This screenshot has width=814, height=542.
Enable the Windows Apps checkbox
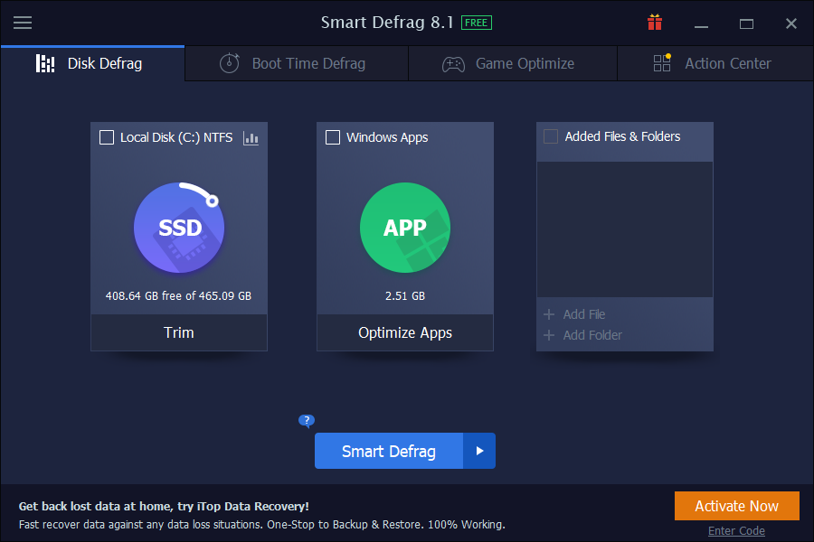332,137
